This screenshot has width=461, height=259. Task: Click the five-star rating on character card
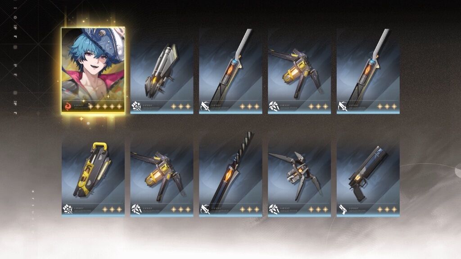click(105, 106)
